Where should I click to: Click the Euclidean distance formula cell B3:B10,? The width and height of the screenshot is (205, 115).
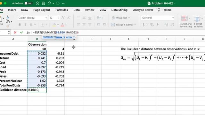pos(37,90)
